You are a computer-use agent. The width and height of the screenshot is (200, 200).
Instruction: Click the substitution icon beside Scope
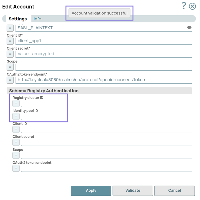pos(9,67)
